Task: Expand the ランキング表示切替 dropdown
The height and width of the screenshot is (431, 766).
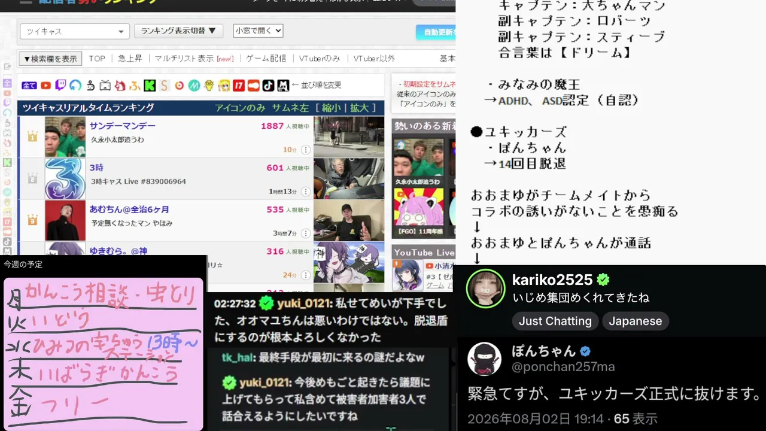Action: tap(178, 31)
